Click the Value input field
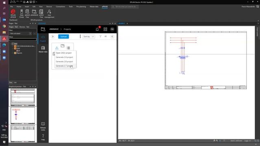This screenshot has height=146, width=260. (x=23, y=40)
